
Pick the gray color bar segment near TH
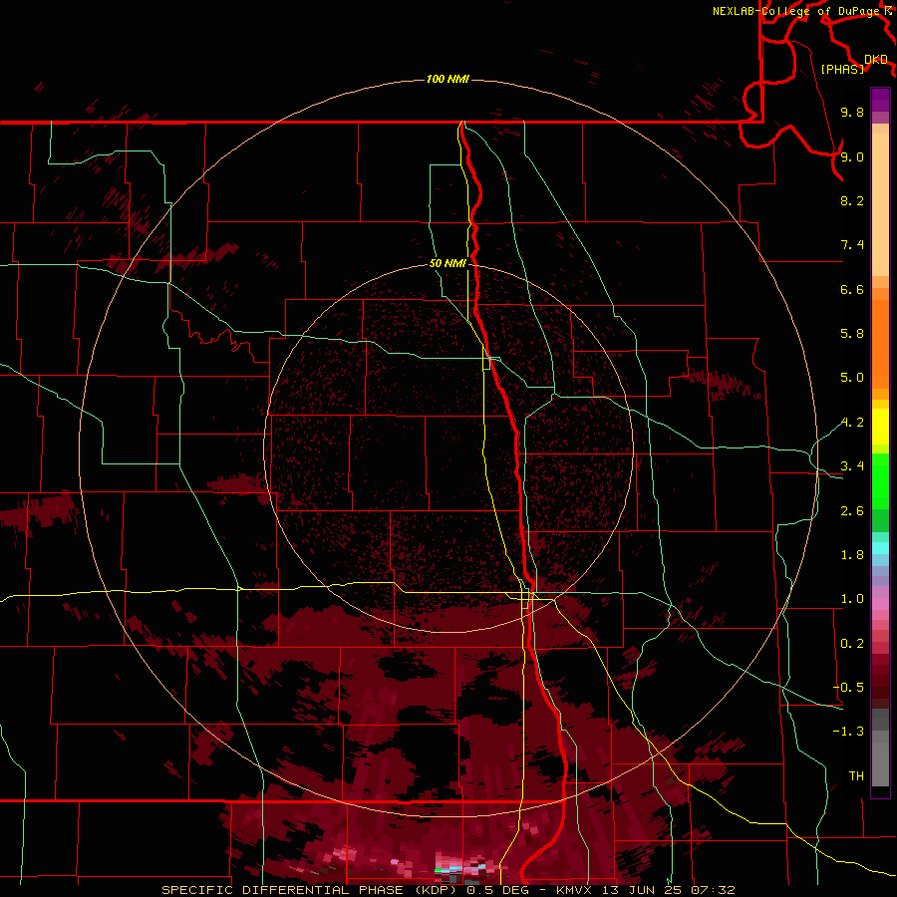point(880,764)
